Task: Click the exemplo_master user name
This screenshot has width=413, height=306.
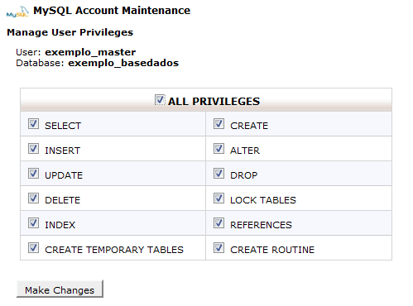Action: 90,52
